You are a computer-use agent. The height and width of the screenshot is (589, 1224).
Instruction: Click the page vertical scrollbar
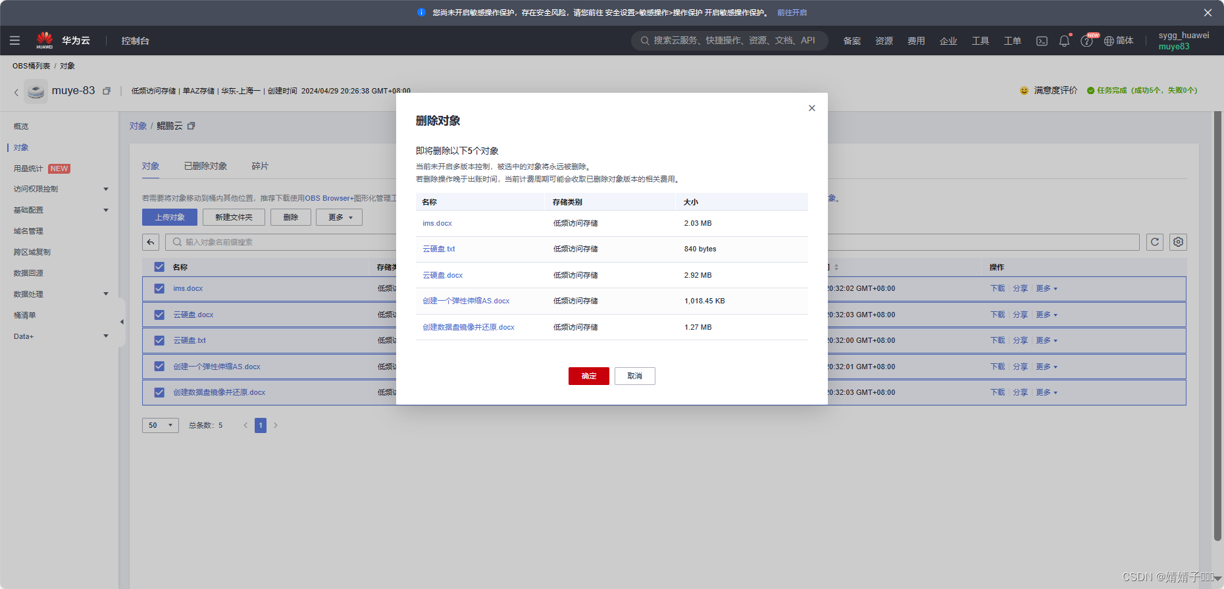click(x=1217, y=326)
